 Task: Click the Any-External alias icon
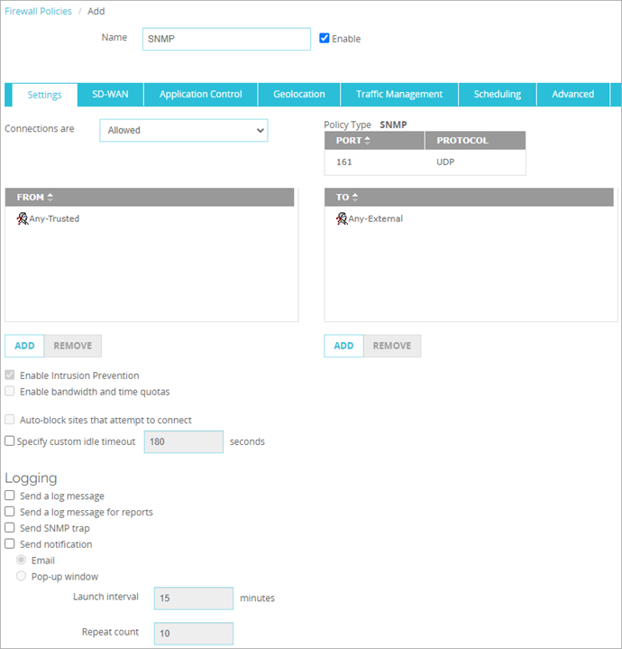pos(342,218)
